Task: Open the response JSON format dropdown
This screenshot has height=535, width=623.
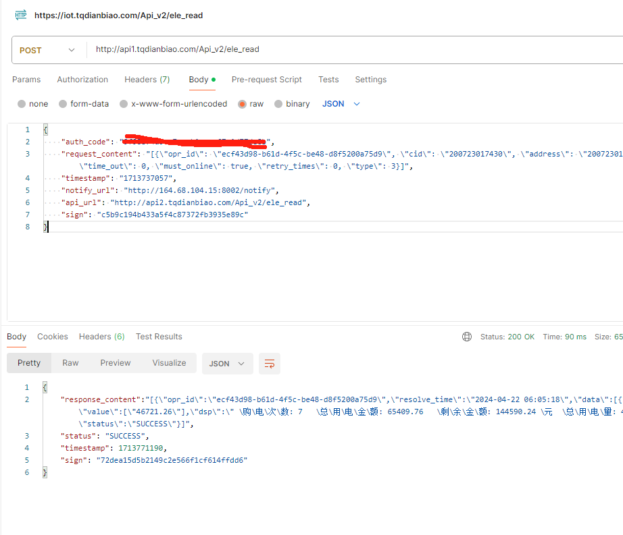Action: [227, 364]
